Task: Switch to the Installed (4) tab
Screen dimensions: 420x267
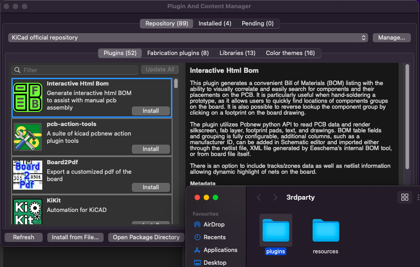Action: (x=215, y=23)
